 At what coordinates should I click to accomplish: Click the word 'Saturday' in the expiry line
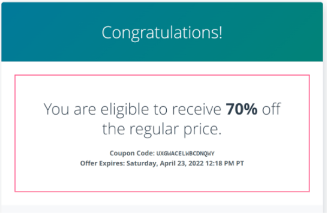pos(142,163)
